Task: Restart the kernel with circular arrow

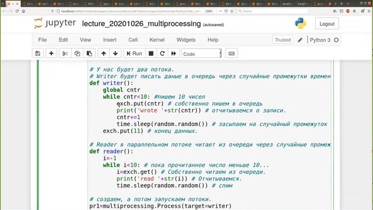Action: (162, 53)
